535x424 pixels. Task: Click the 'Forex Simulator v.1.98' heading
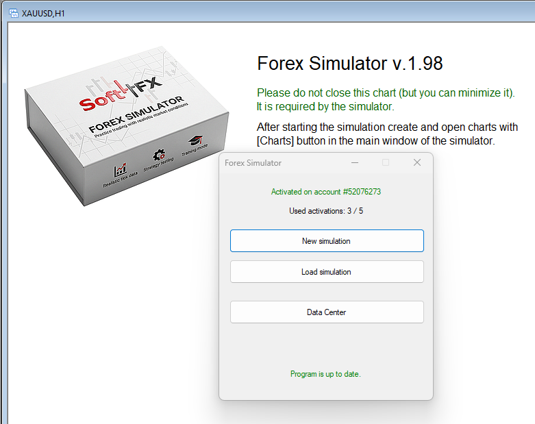[349, 64]
